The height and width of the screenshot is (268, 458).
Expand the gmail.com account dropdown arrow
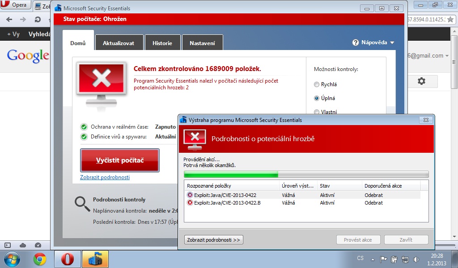(447, 56)
